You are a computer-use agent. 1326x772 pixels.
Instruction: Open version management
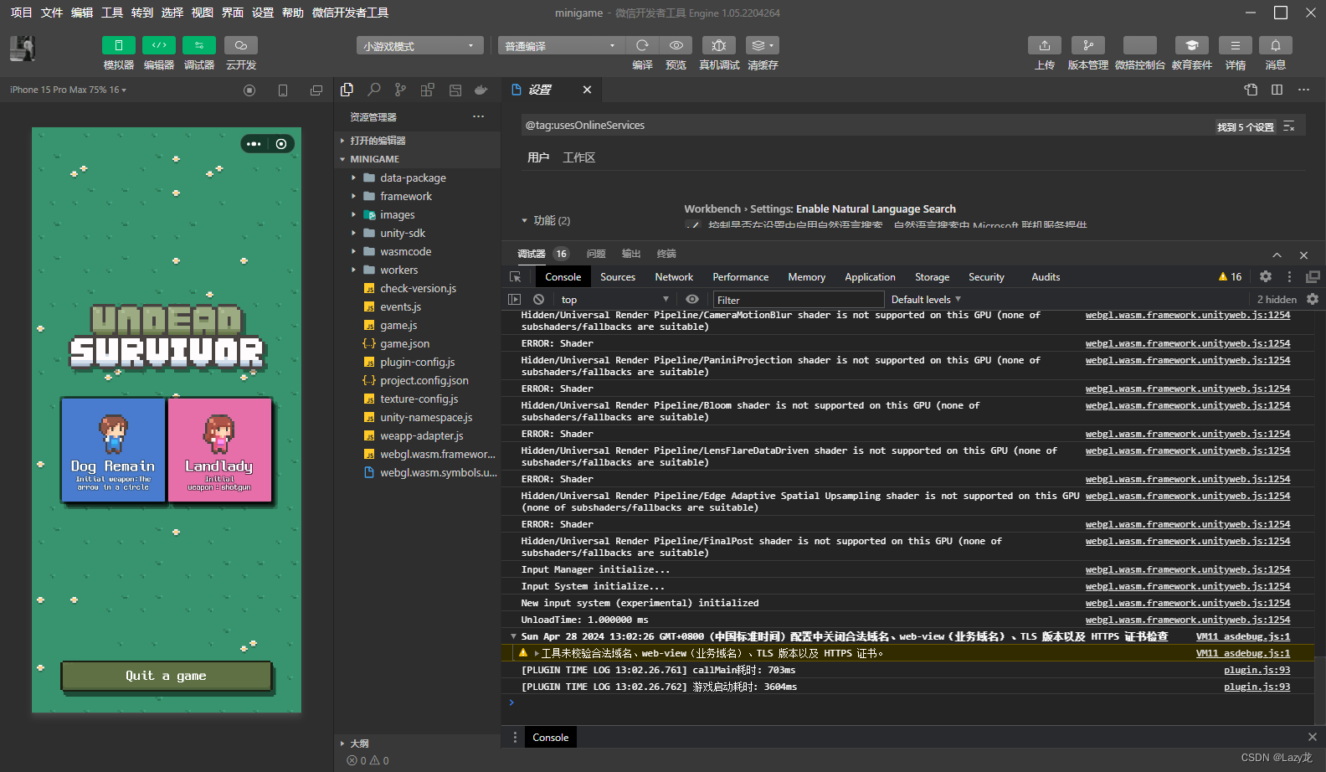coord(1088,45)
